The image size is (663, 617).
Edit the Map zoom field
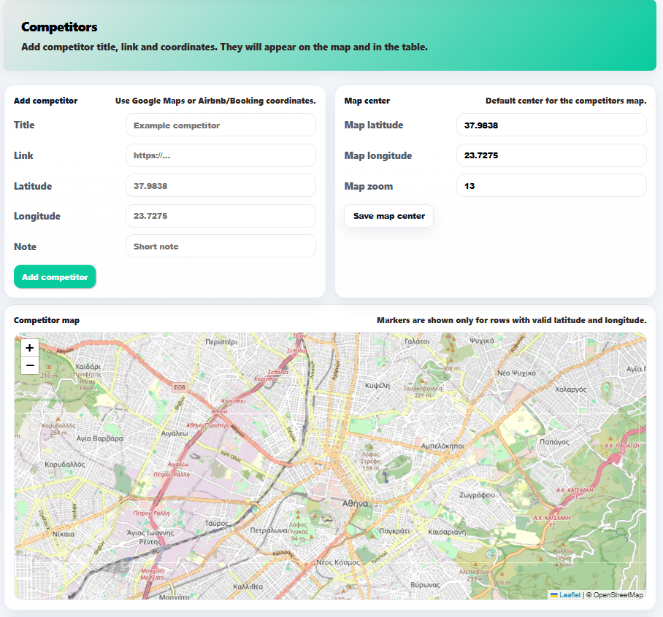coord(551,186)
